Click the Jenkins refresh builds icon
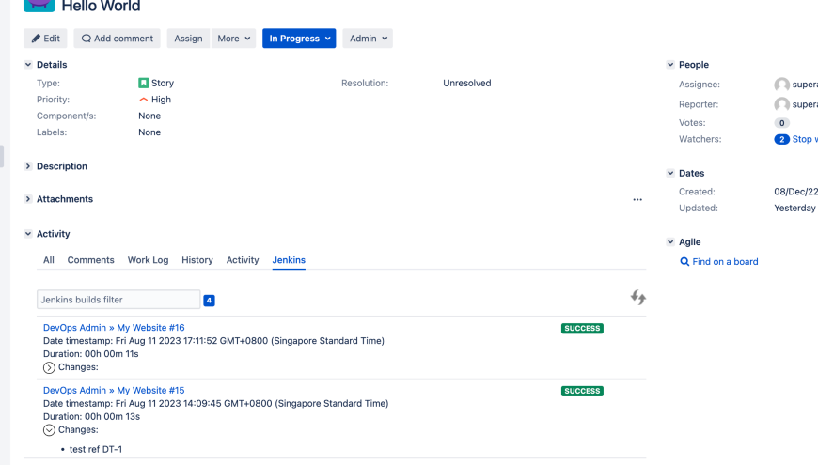 click(x=638, y=298)
